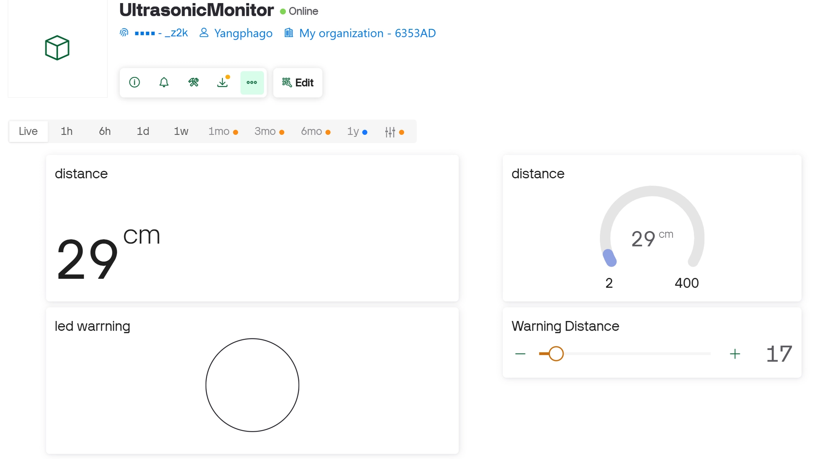Select the 1mo time range
The height and width of the screenshot is (459, 813).
point(219,131)
